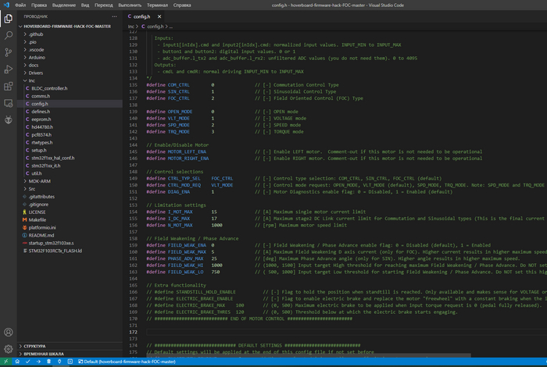Open the Manage settings gear
The width and height of the screenshot is (547, 367).
[9, 348]
